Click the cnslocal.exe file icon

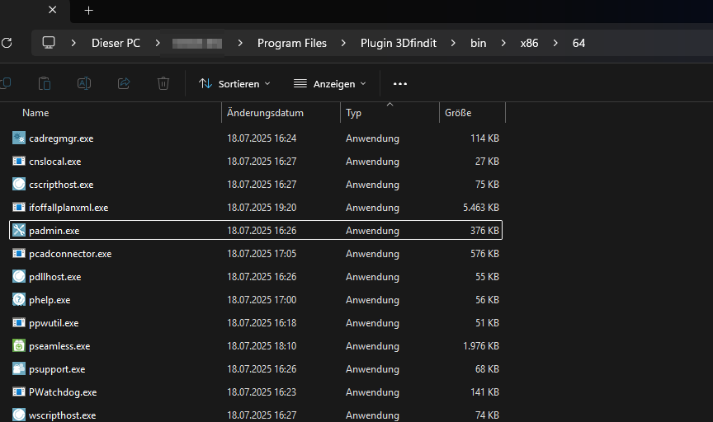(x=19, y=162)
